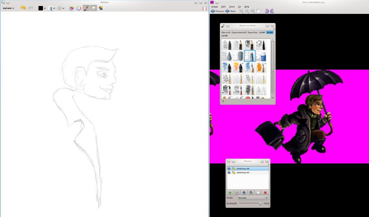
Task: Click the Deckkraft opacity slider handle
Action: 260,204
